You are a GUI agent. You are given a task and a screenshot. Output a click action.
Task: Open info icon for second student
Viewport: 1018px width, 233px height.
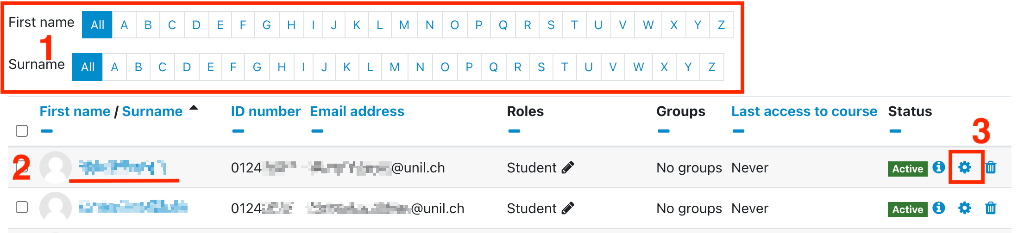click(x=939, y=208)
